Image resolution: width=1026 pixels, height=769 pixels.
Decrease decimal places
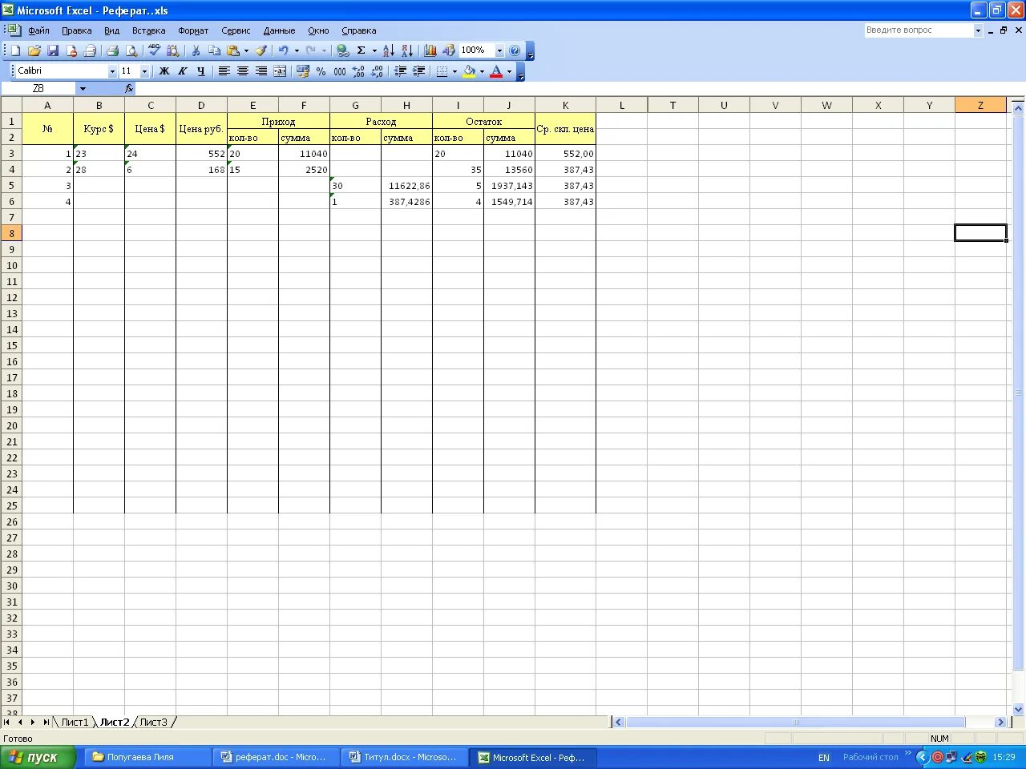(377, 71)
